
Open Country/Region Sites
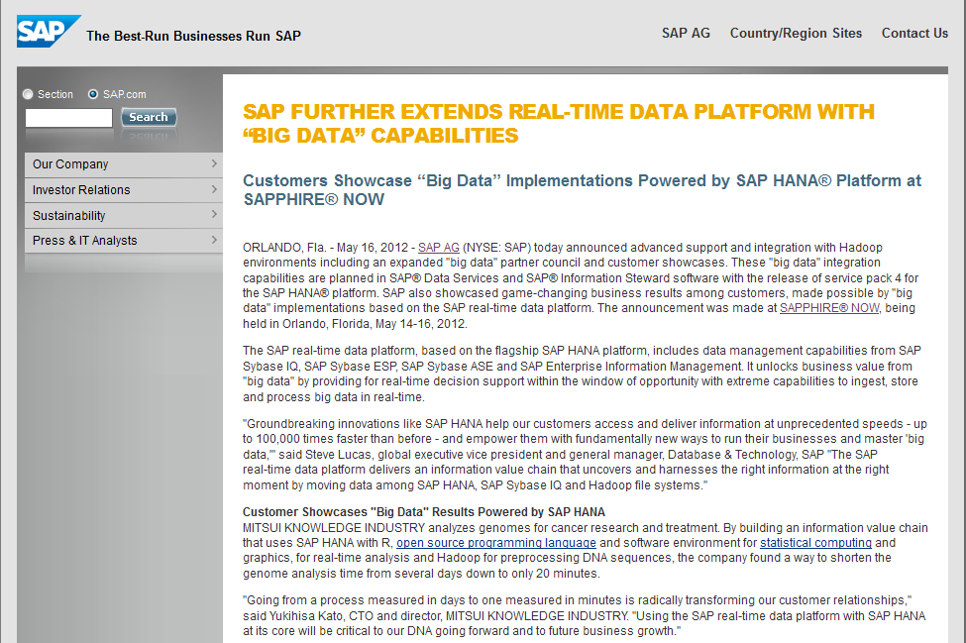pyautogui.click(x=796, y=34)
